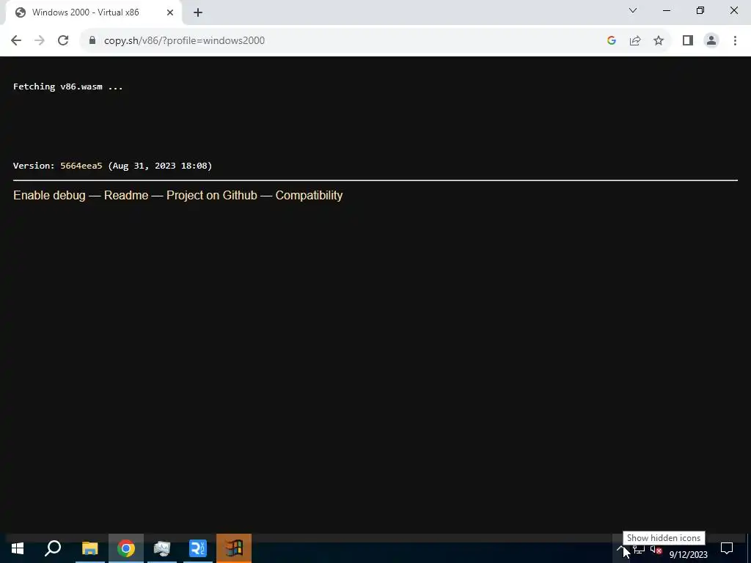Open the orange-highlighted Windows flag taskbar app

coord(234,548)
